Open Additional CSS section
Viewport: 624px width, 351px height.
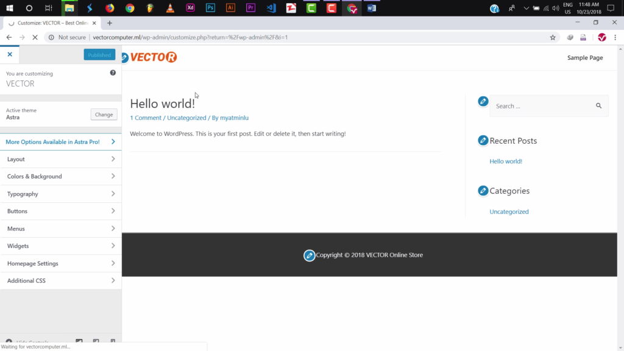point(60,280)
